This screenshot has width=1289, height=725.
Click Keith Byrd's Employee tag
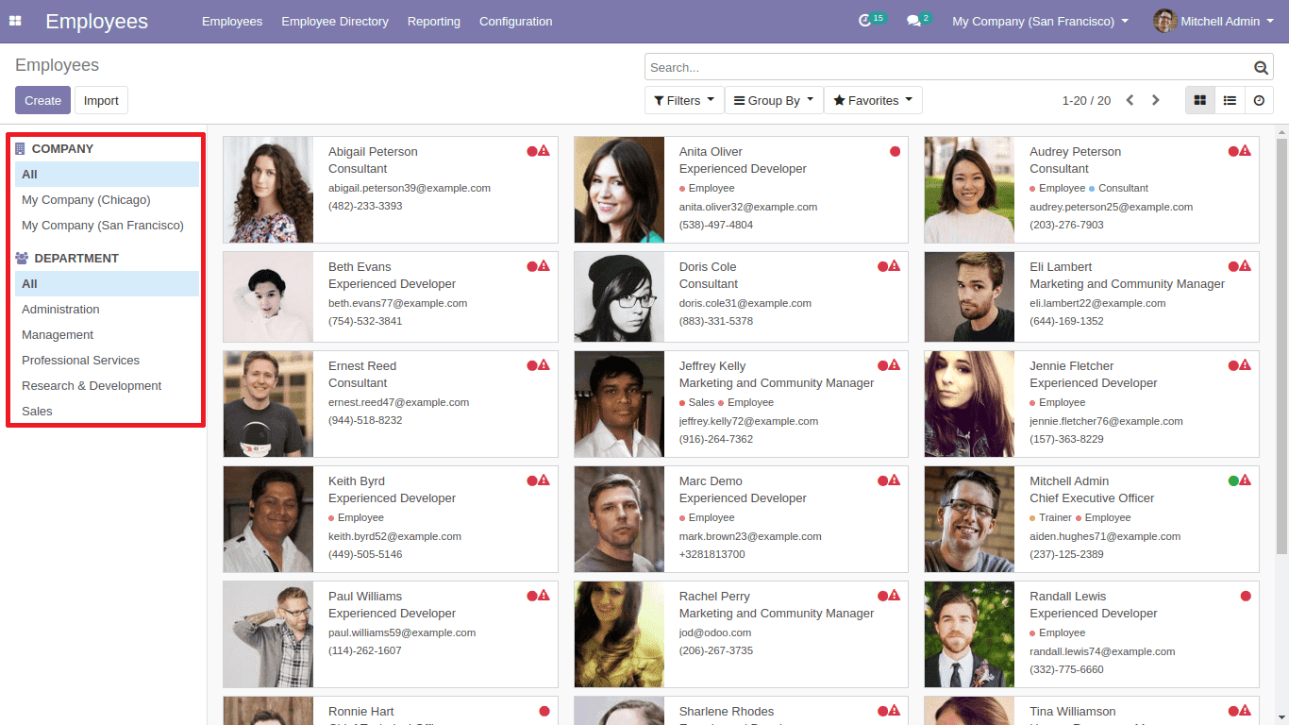coord(356,517)
